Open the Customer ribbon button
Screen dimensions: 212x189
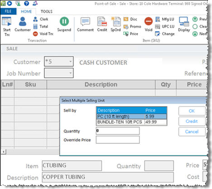click(x=23, y=24)
